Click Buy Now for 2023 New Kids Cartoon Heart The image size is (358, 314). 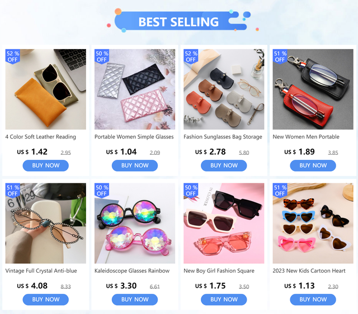[313, 299]
